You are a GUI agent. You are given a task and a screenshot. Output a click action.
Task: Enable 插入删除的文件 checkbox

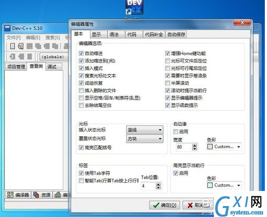(81, 91)
